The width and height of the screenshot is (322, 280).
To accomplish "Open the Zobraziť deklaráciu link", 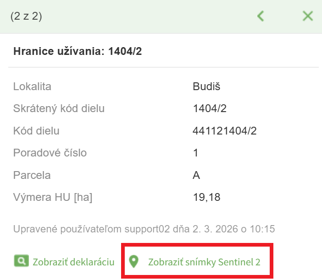I will pyautogui.click(x=73, y=262).
